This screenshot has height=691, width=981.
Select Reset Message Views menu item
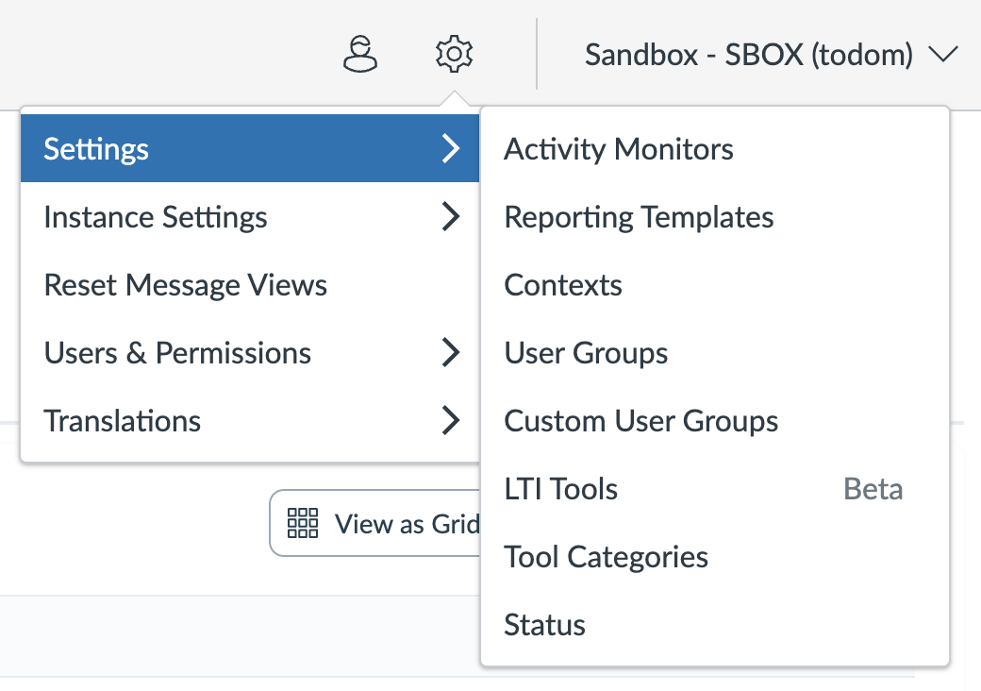point(186,285)
